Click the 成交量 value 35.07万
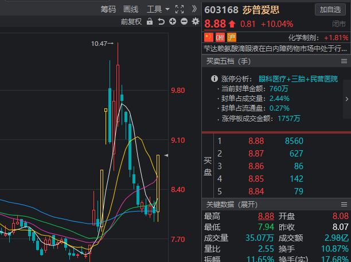 coord(260,238)
